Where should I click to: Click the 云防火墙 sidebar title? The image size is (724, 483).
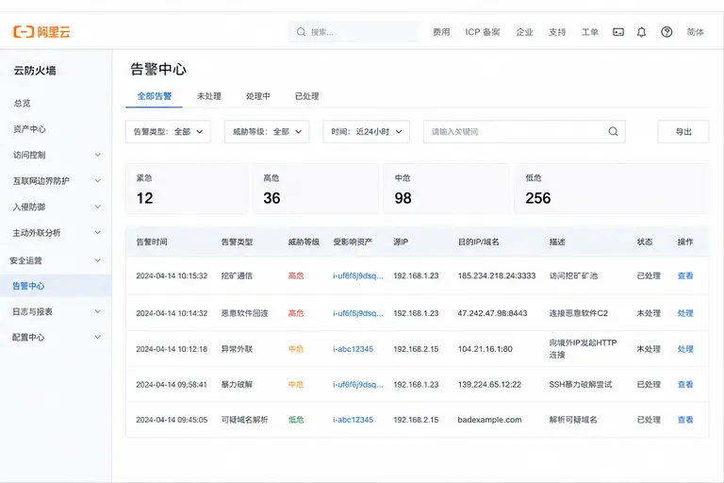point(35,70)
